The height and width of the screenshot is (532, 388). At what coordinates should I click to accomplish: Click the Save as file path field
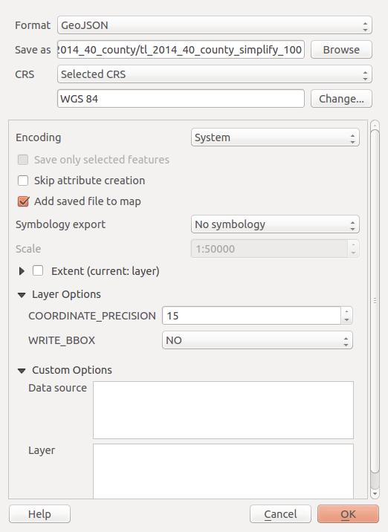(x=181, y=50)
